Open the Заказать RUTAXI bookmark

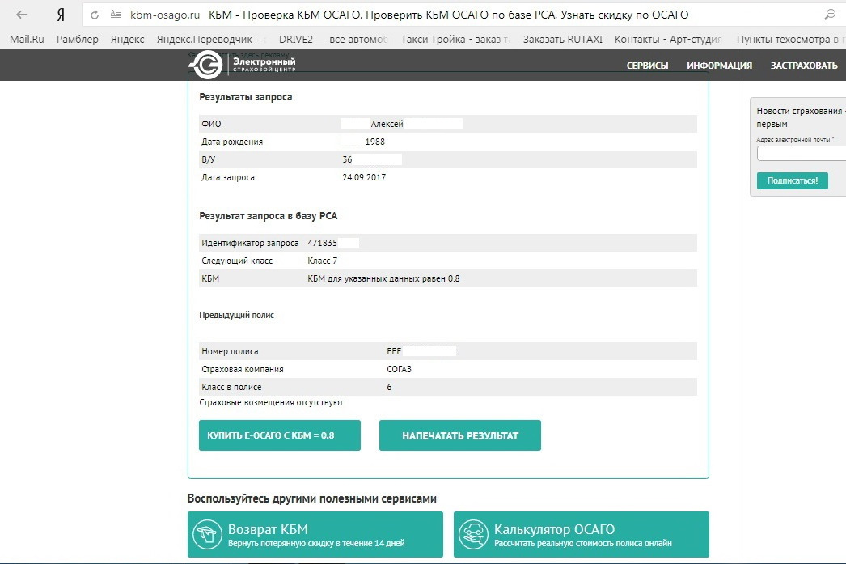(x=563, y=40)
